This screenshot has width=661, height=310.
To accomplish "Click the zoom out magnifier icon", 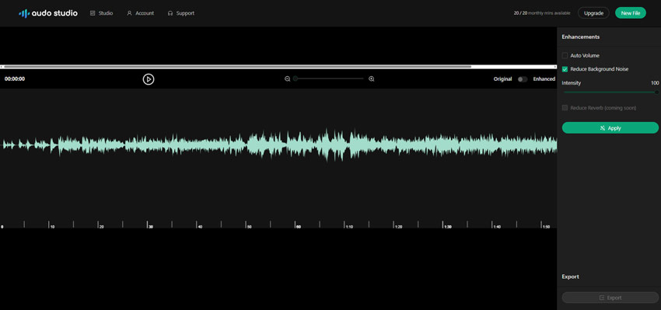I will point(288,78).
